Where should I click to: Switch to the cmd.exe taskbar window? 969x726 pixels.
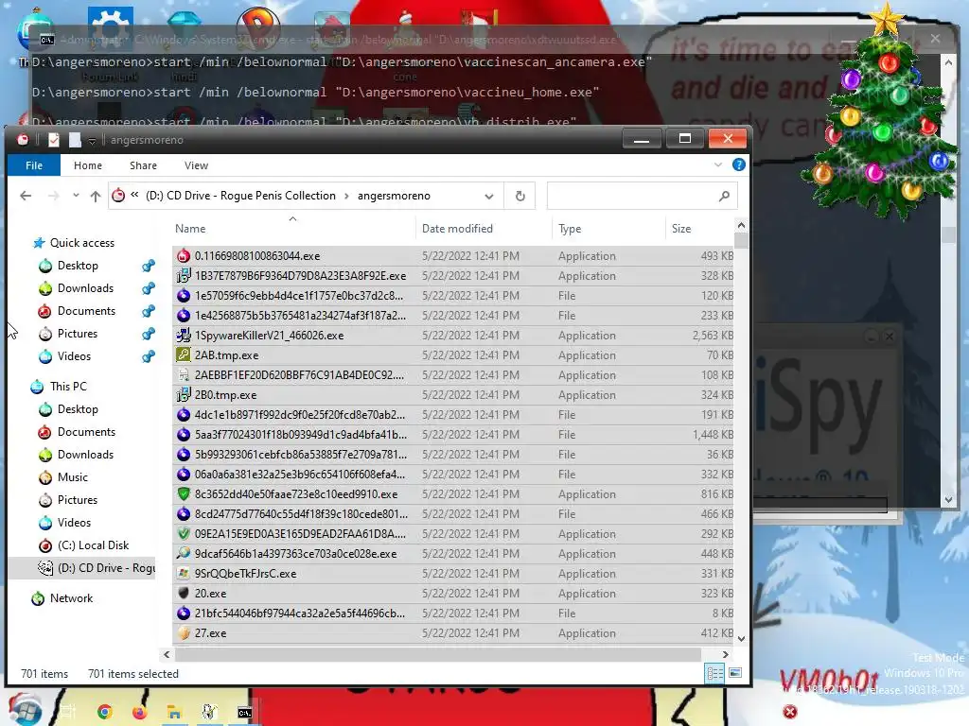pyautogui.click(x=245, y=713)
